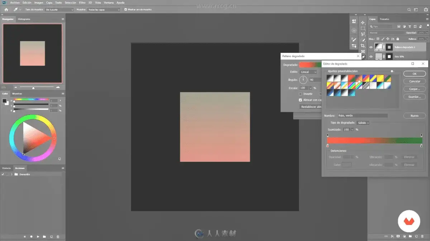The width and height of the screenshot is (430, 241).
Task: Click the foreground color swatch in Color panel
Action: click(x=4, y=101)
